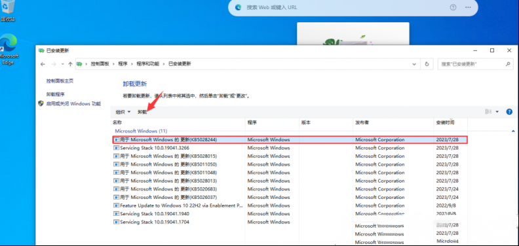Select update KB5028015 row
This screenshot has width=519, height=246.
point(290,156)
